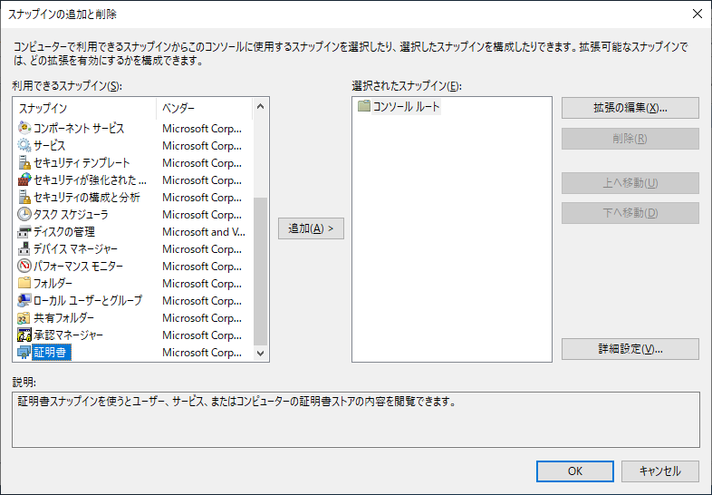
Task: Click the 削除(R) button
Action: tap(630, 139)
